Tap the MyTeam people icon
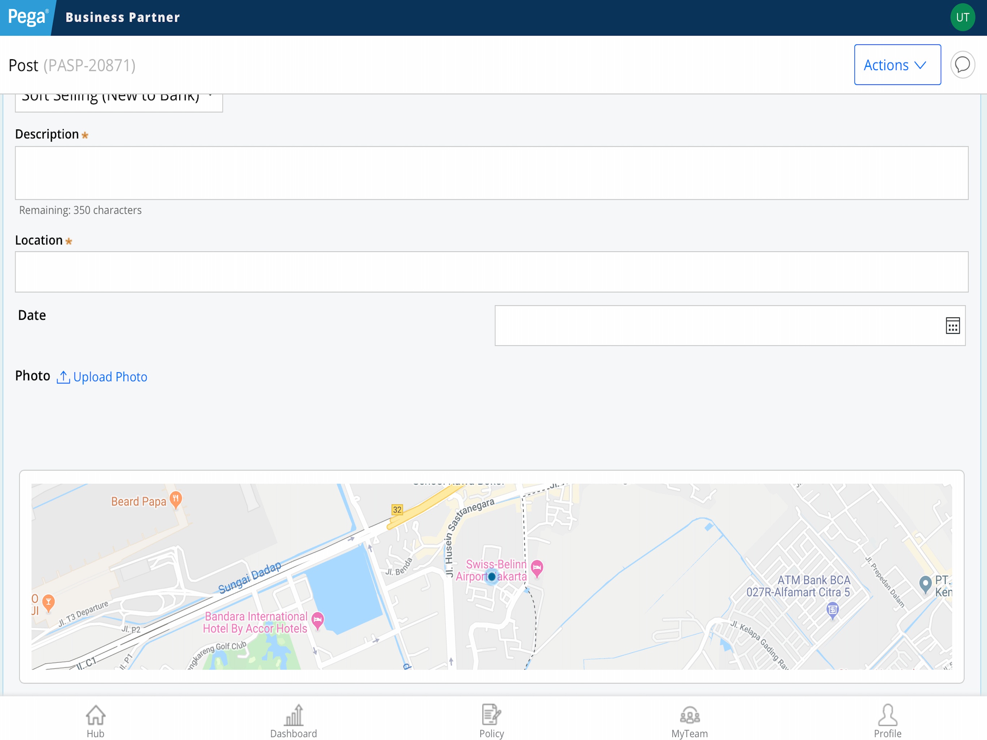 pyautogui.click(x=690, y=715)
